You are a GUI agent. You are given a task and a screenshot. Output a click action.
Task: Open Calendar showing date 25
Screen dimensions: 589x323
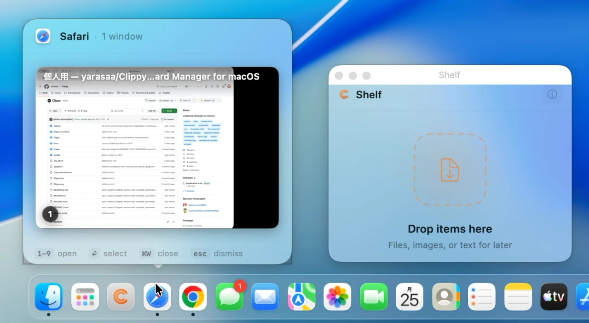coord(410,297)
